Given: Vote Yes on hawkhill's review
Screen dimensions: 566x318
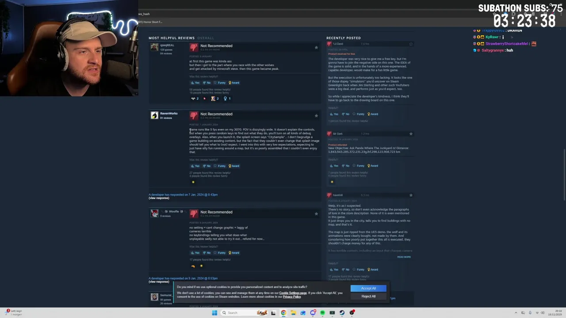Looking at the screenshot, I should [334, 269].
